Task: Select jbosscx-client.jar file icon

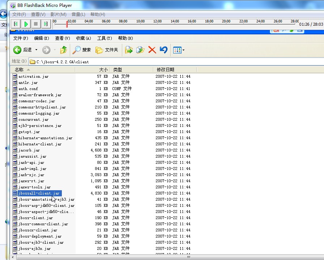Action: [15, 230]
